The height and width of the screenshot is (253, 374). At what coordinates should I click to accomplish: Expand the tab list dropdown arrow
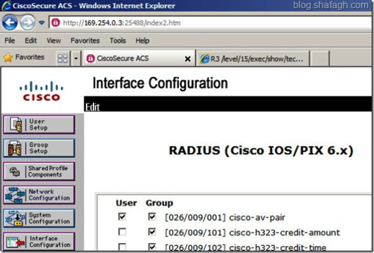76,58
